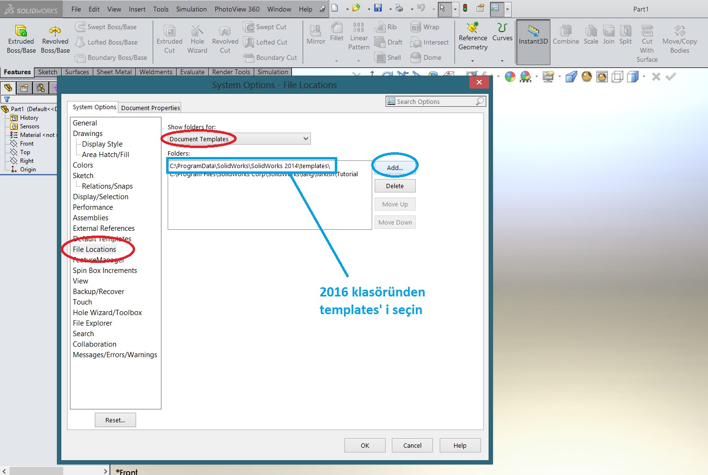
Task: Open dropdown arrow next to Options icon
Action: coord(507,9)
